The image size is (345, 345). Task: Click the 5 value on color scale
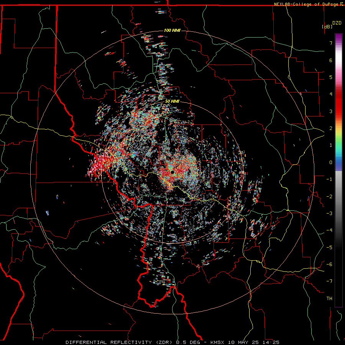(331, 77)
